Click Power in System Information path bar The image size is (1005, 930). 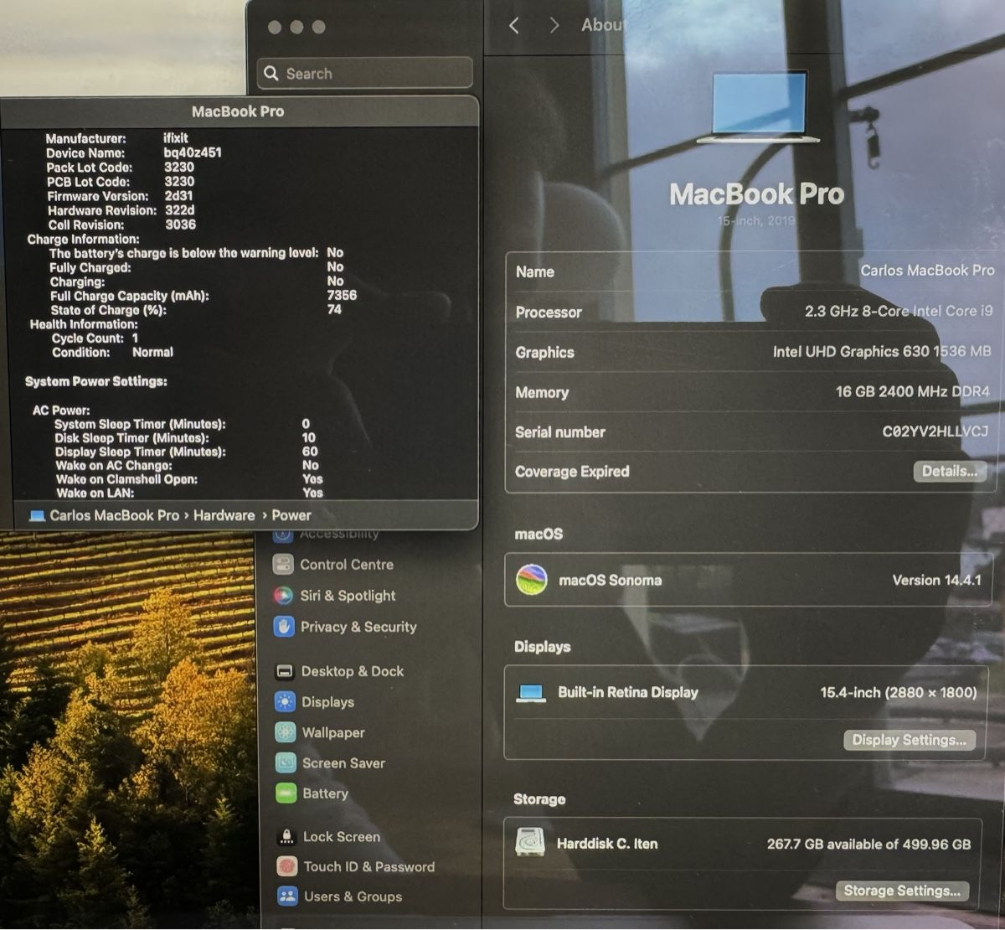[291, 515]
